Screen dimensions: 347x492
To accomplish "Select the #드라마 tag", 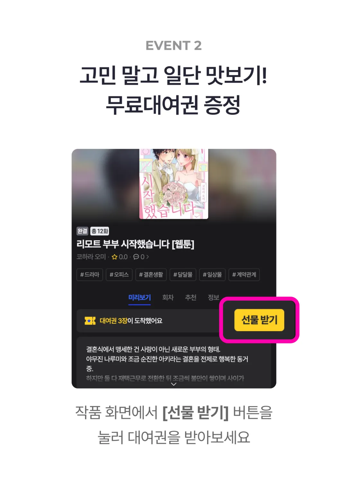I will [90, 275].
